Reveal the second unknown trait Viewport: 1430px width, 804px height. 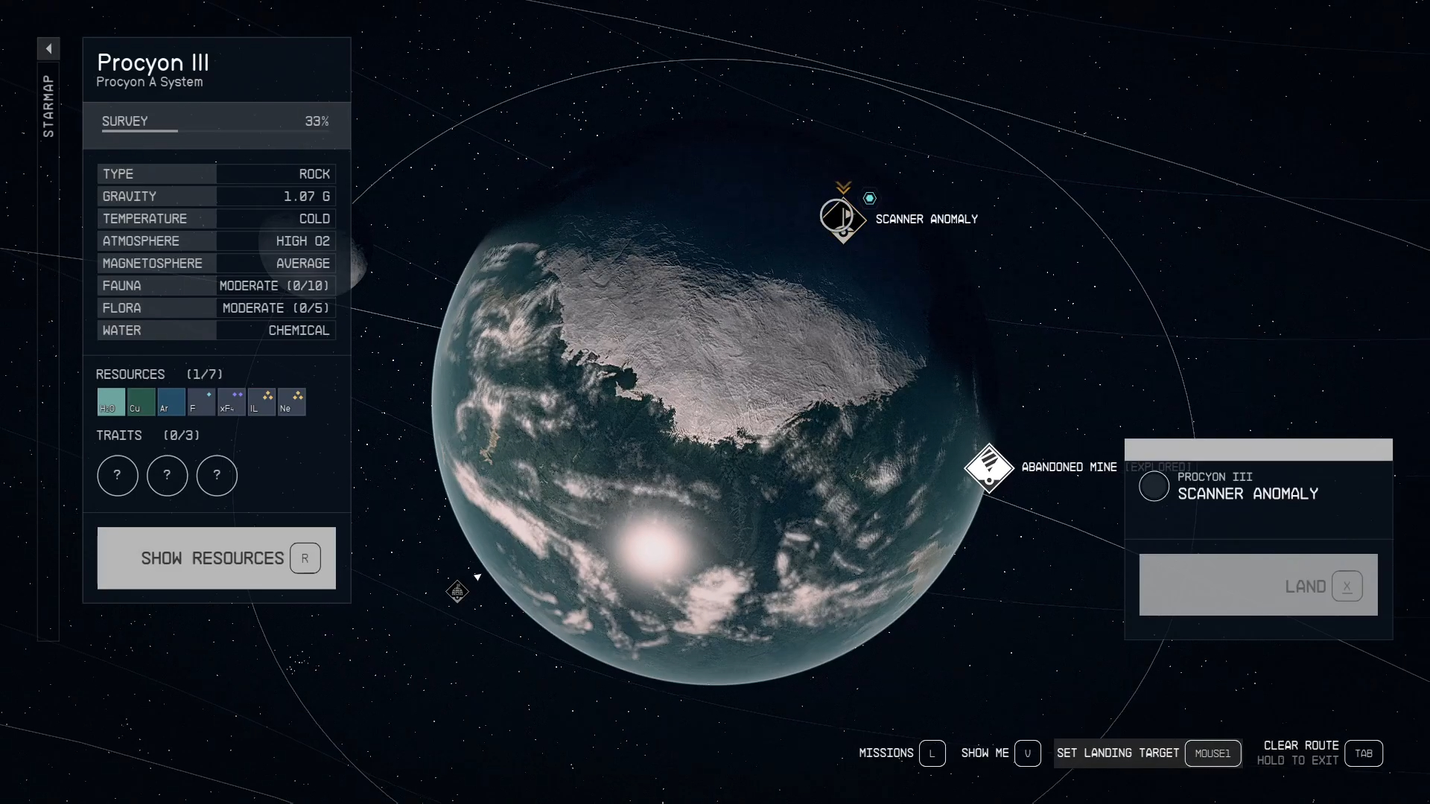pos(167,475)
